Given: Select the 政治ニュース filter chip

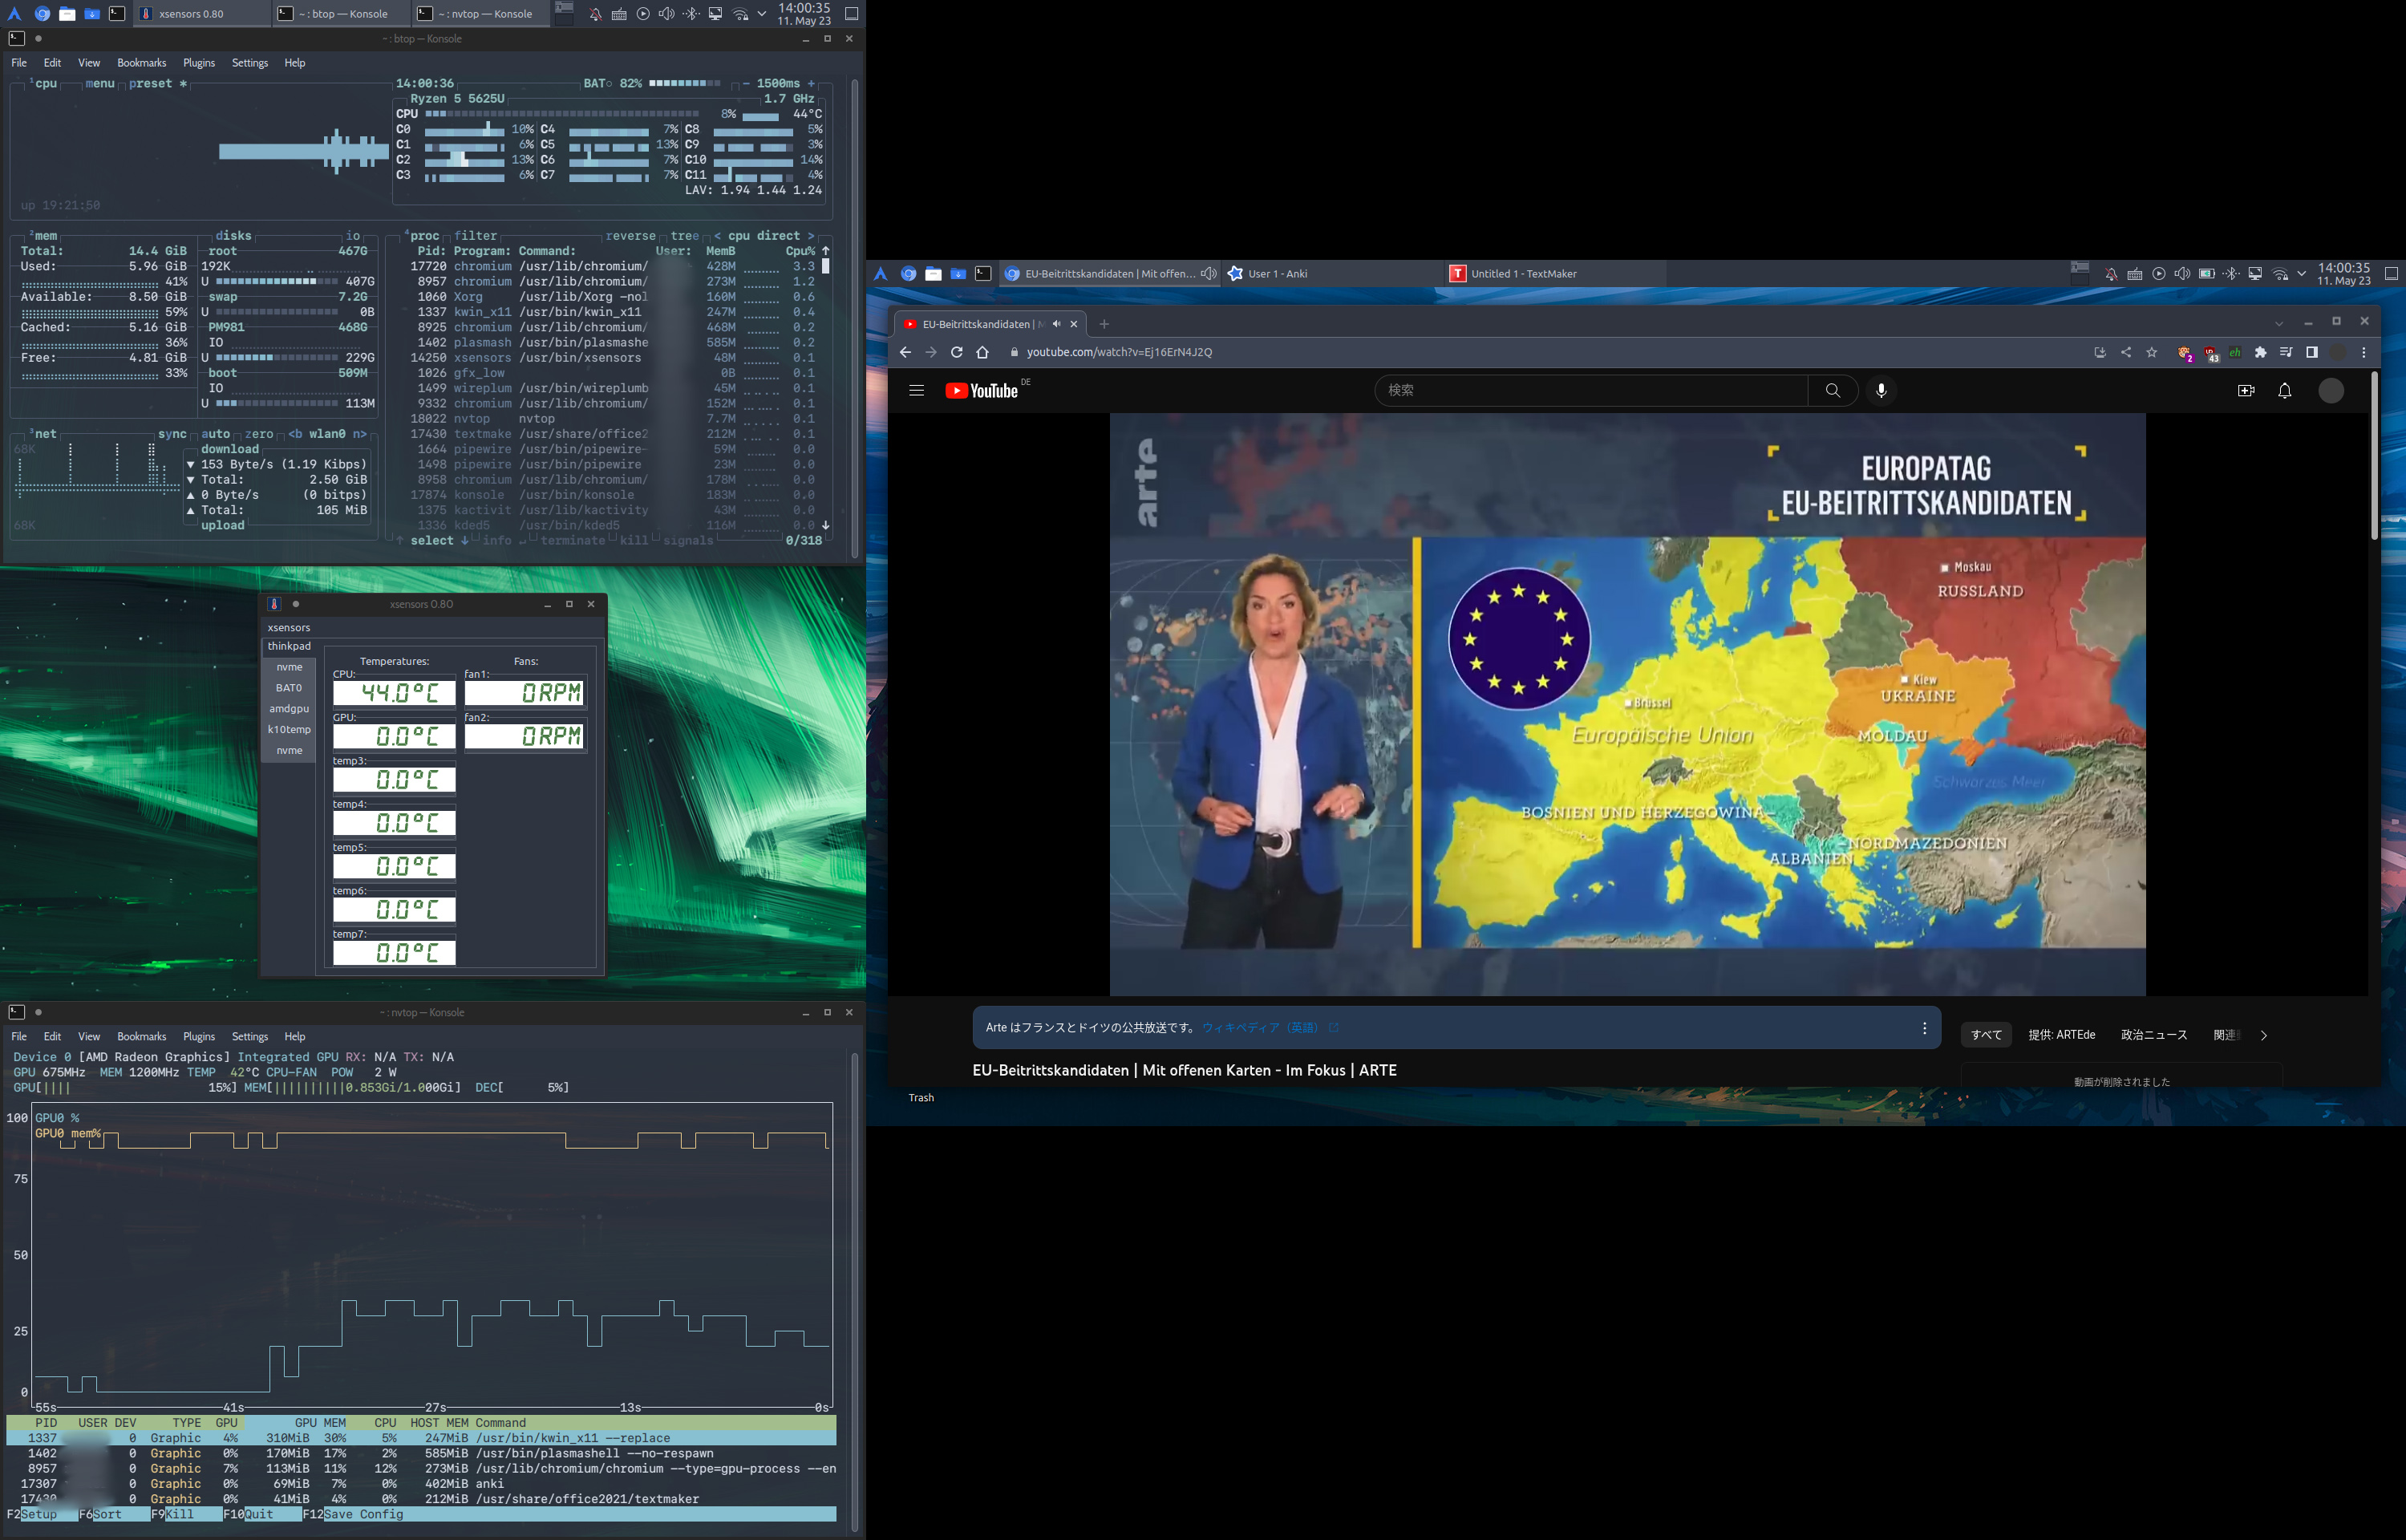Looking at the screenshot, I should point(2153,1035).
